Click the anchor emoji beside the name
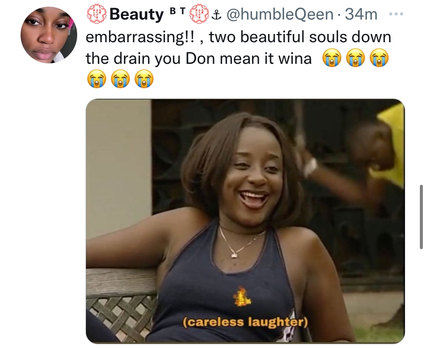 tap(216, 15)
